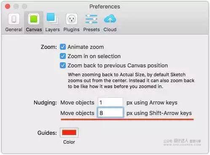Open the Presets sliders icon
This screenshot has width=210, height=155.
click(92, 19)
